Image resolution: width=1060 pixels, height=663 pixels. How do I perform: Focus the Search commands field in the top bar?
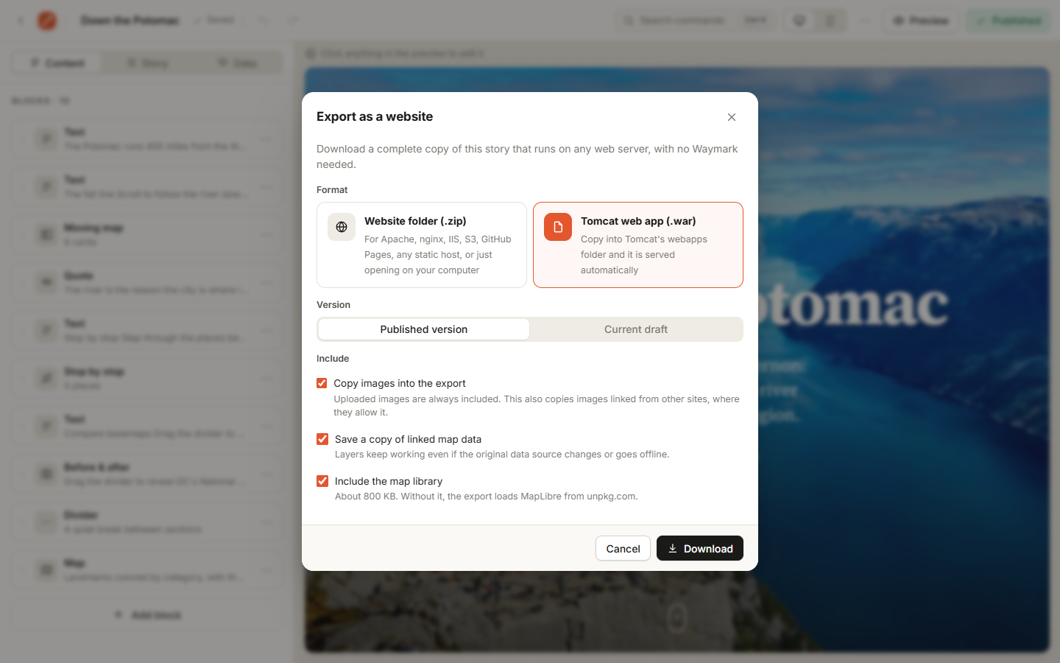pyautogui.click(x=695, y=21)
